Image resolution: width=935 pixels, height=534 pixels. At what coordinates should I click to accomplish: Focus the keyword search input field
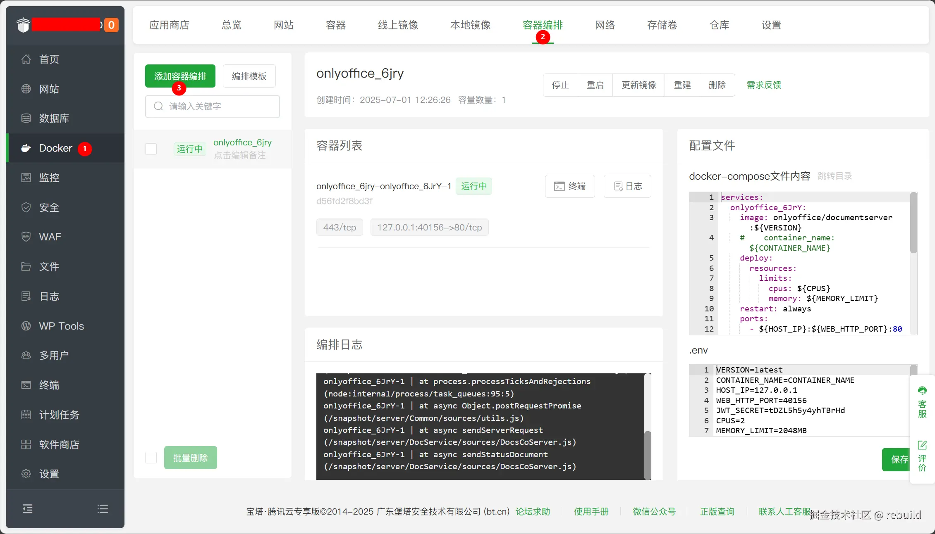[219, 107]
